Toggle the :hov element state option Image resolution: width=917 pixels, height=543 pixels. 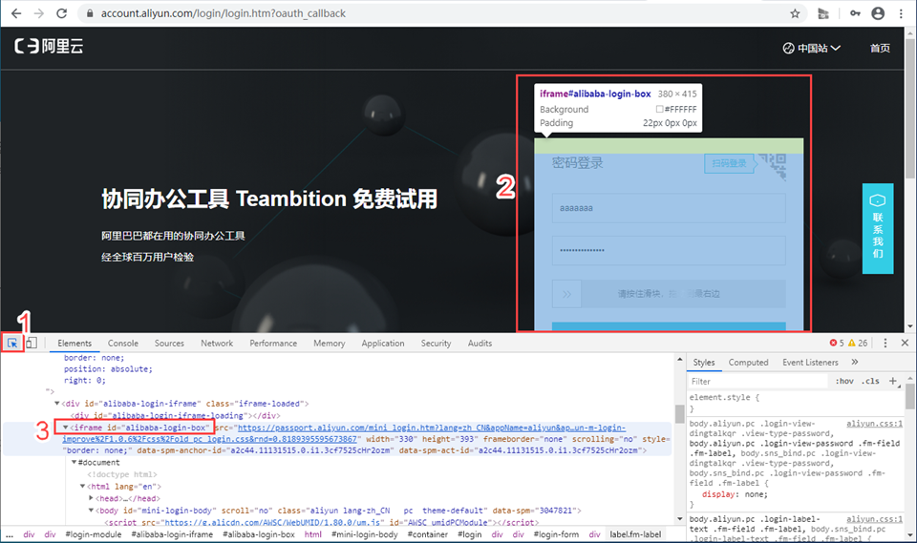tap(843, 381)
